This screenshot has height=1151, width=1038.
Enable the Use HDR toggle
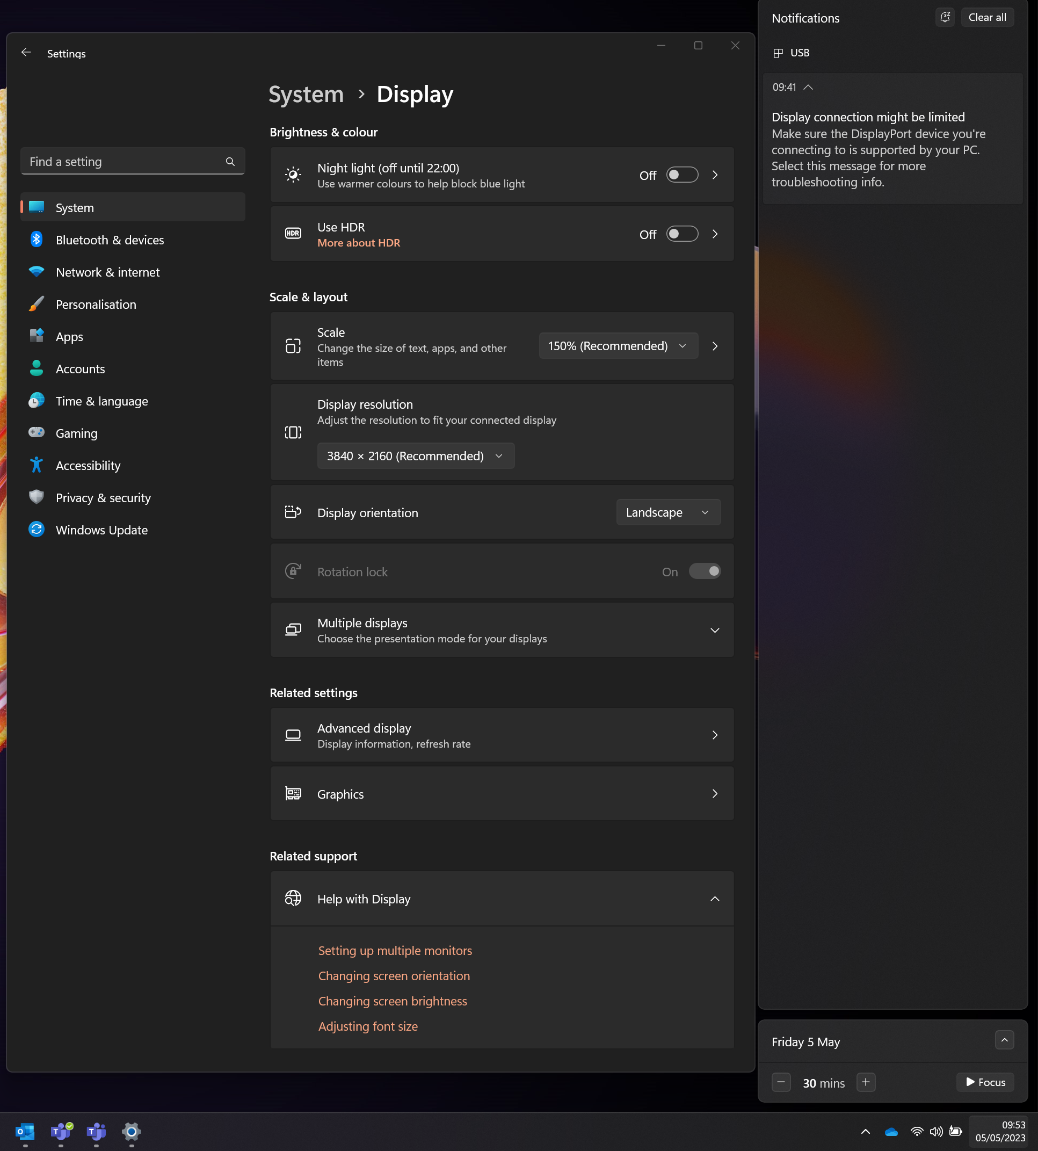pos(682,234)
